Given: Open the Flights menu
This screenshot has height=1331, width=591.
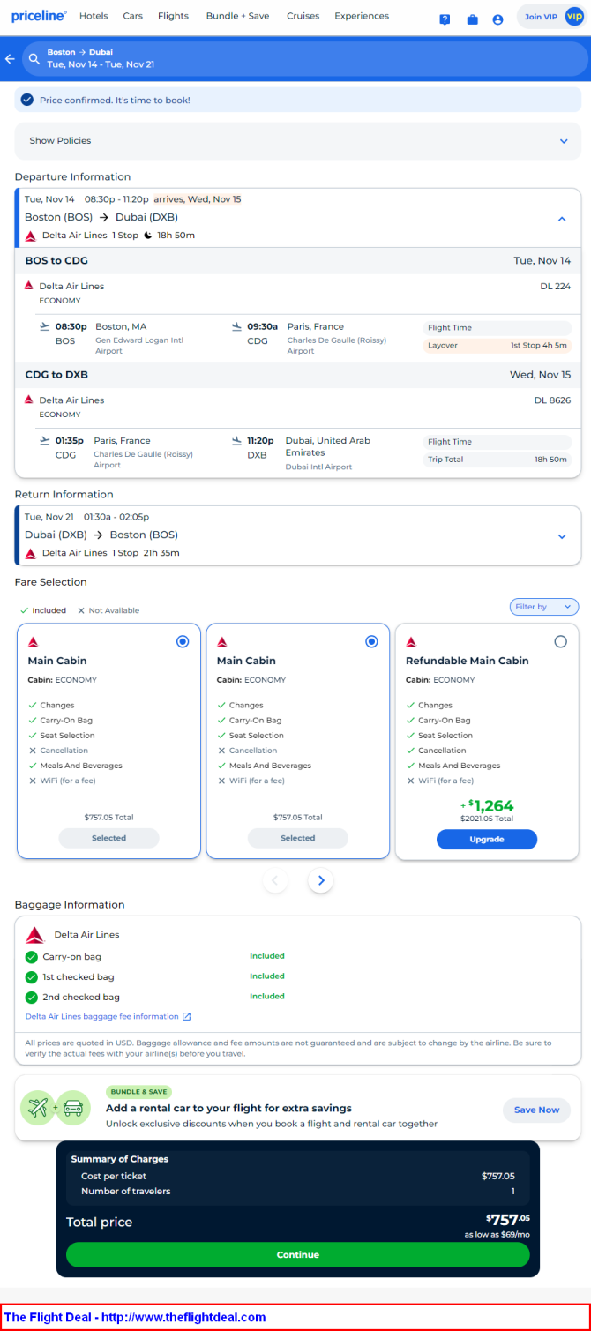Looking at the screenshot, I should point(173,16).
